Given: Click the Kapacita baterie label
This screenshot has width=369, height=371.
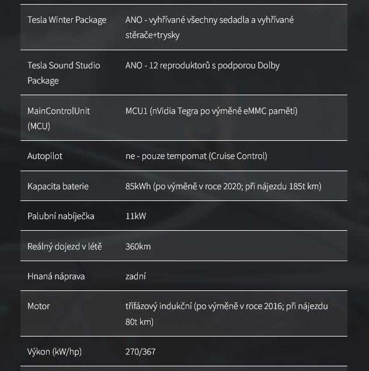Looking at the screenshot, I should (x=58, y=186).
